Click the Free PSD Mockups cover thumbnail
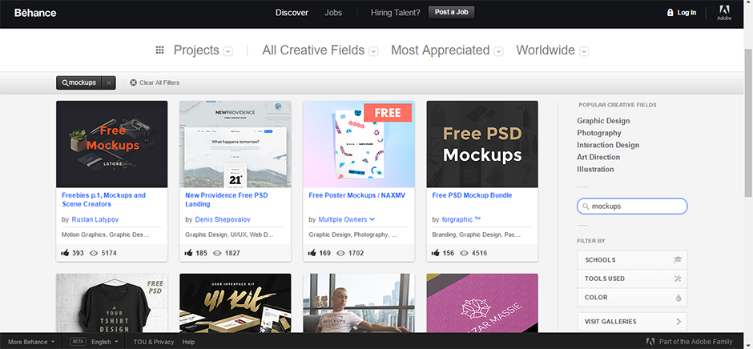 click(x=482, y=144)
